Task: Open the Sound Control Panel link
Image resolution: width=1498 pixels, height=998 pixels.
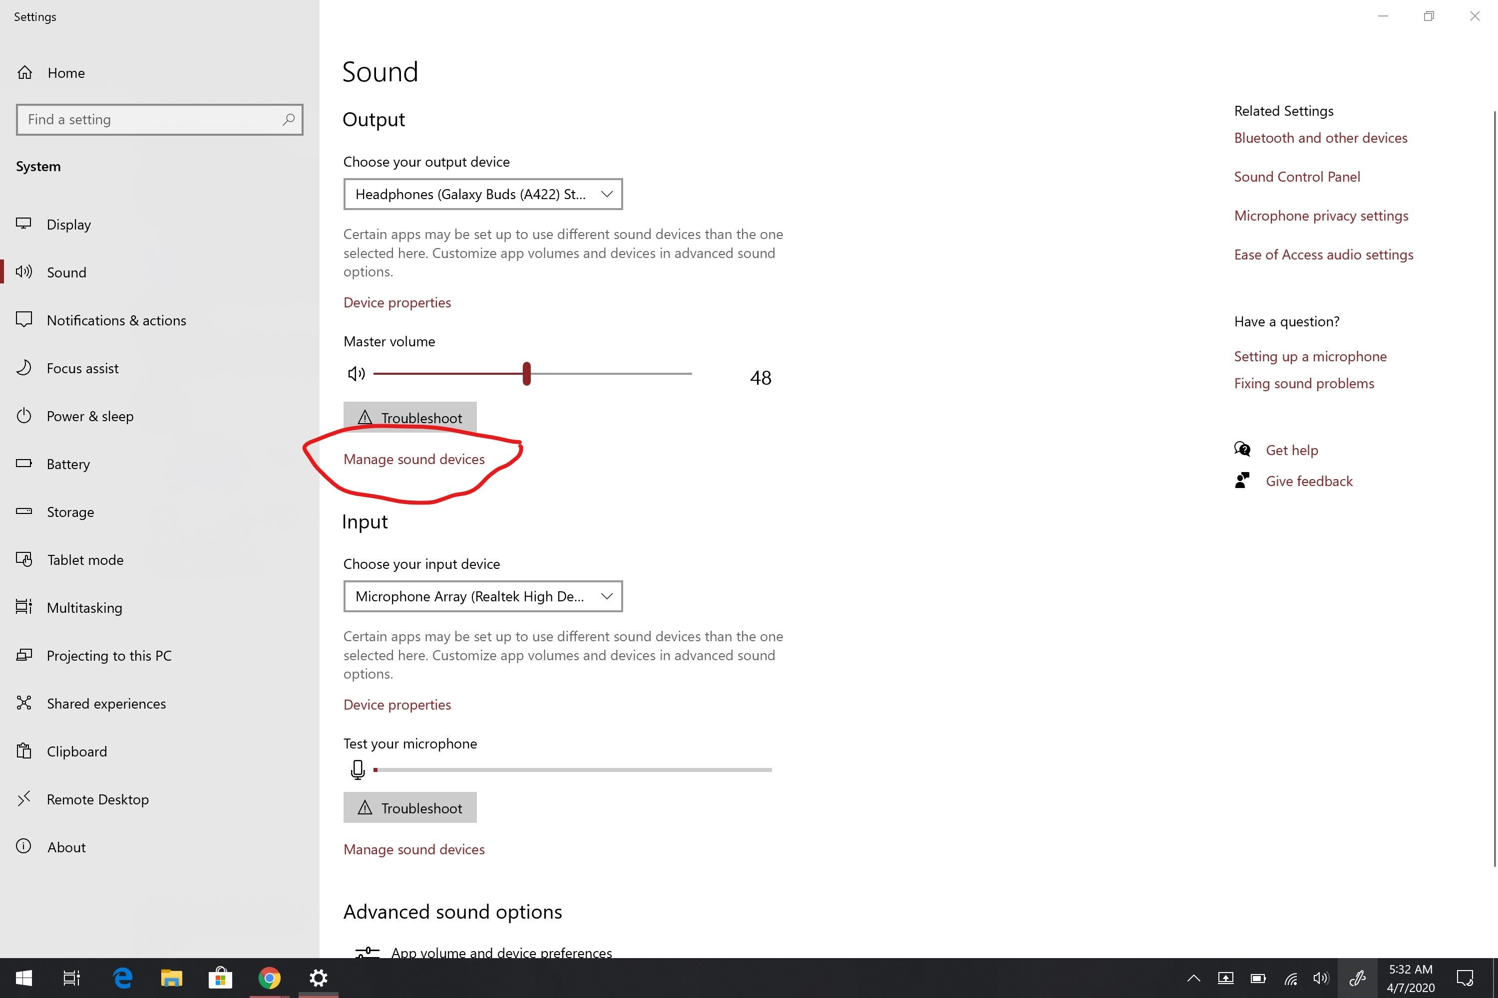Action: (x=1297, y=177)
